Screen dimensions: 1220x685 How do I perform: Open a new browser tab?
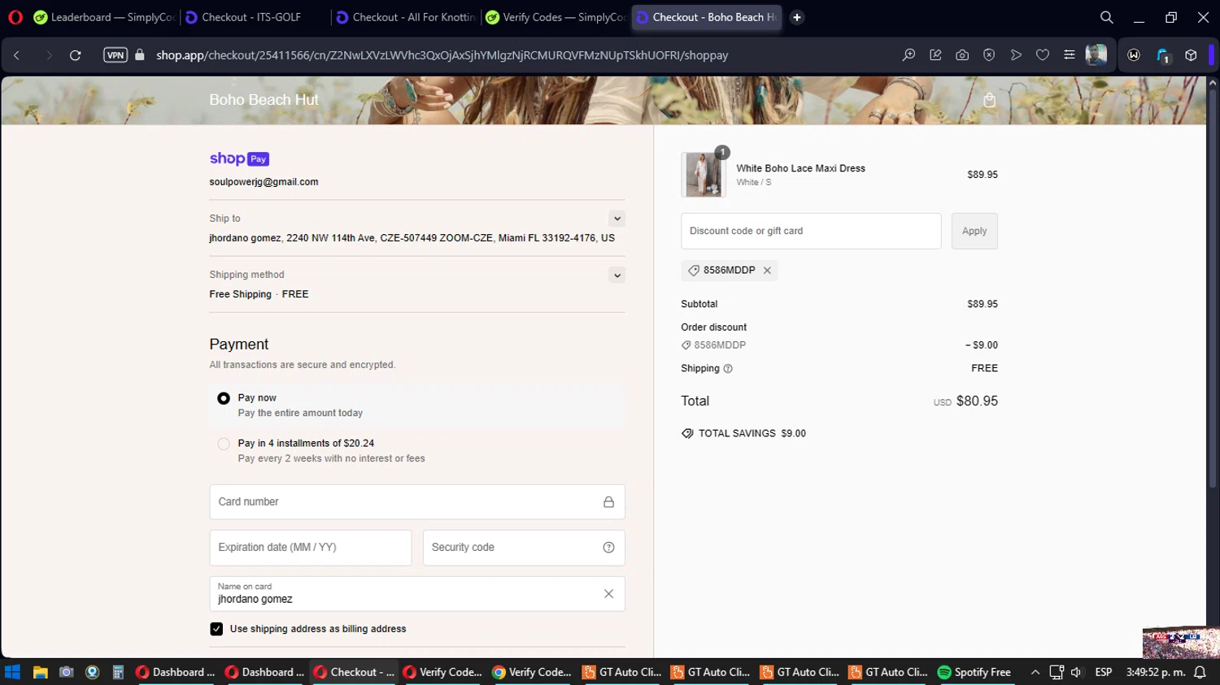coord(797,17)
